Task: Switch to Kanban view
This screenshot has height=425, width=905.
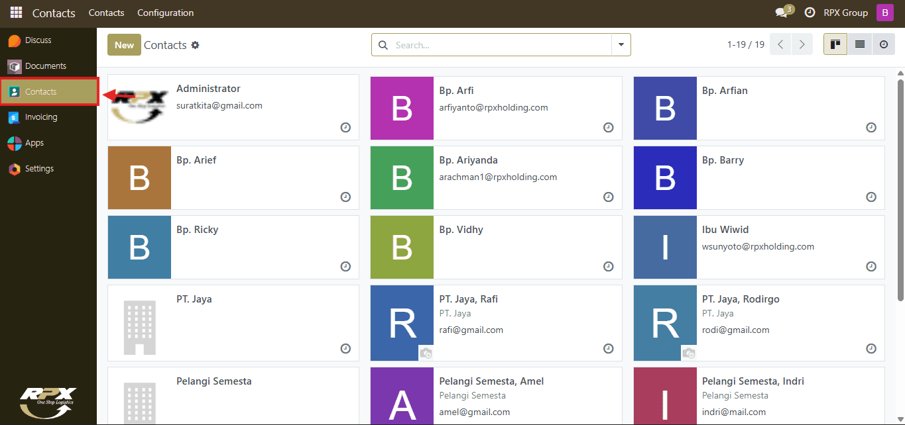Action: coord(835,44)
